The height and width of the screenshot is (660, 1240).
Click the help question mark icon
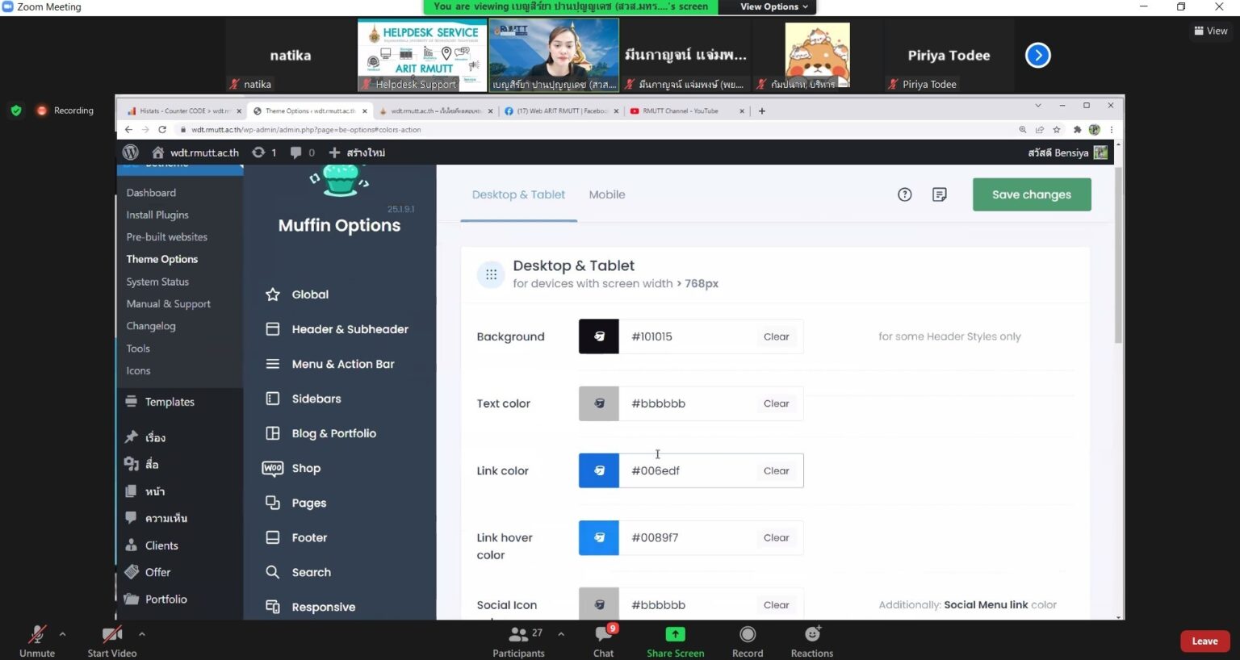coord(905,194)
